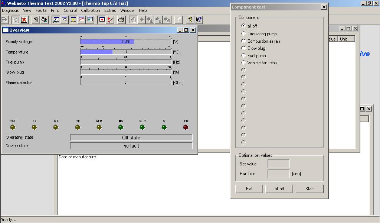Select the Combustion air fan radio button
The image size is (380, 223).
point(243,41)
